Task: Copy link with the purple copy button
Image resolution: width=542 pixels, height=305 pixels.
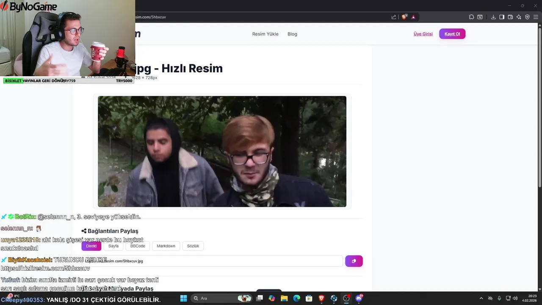Action: (354, 261)
